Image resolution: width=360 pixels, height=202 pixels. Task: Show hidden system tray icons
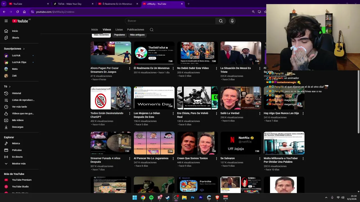[326, 198]
